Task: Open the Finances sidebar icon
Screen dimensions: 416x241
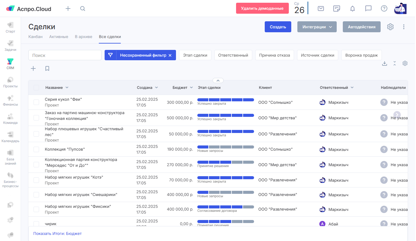Action: [x=10, y=100]
